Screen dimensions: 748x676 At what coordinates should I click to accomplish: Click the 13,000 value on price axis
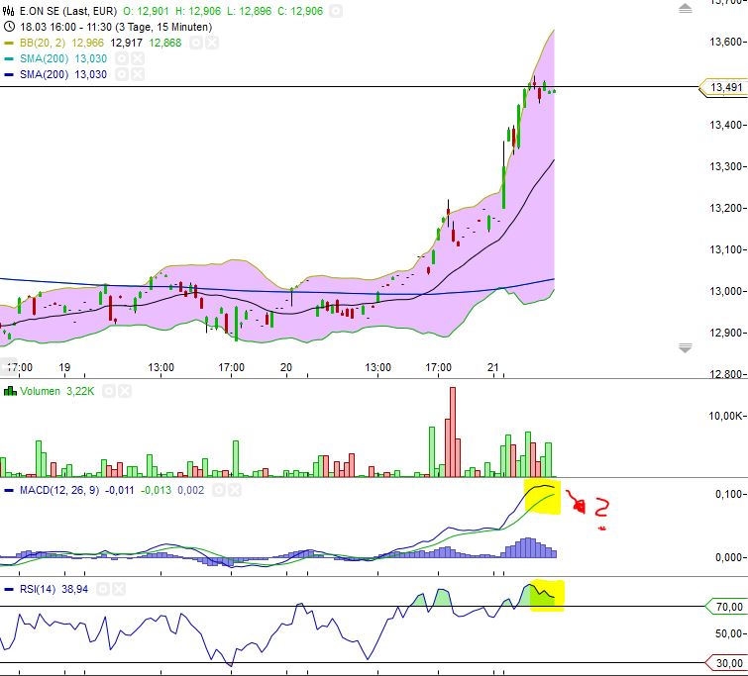(725, 291)
